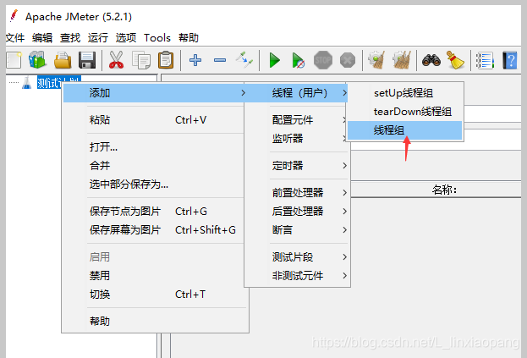Click 打开... in context menu
The height and width of the screenshot is (358, 527).
[x=155, y=147]
